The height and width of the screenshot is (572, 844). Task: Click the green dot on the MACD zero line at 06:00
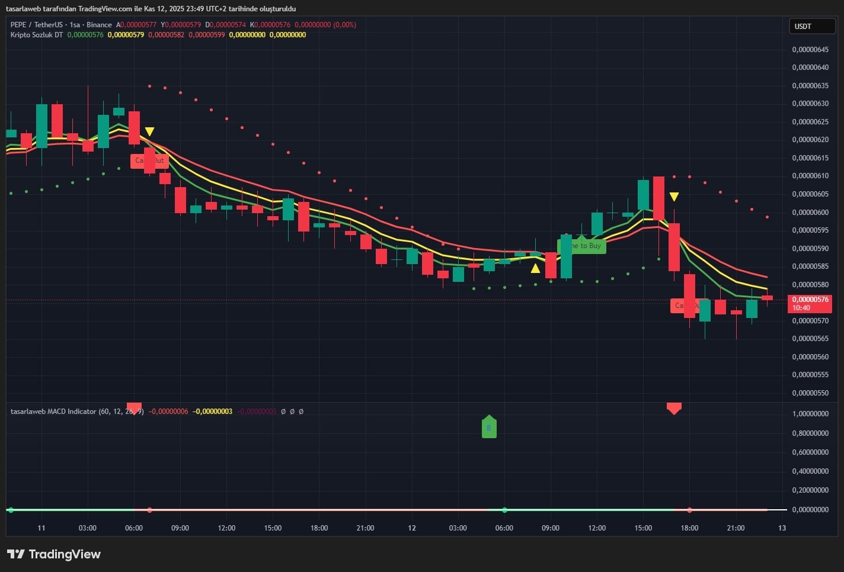504,510
